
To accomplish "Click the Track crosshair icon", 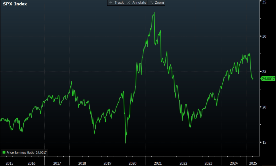I will pyautogui.click(x=111, y=3).
